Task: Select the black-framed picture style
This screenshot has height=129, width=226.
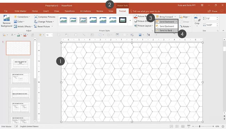Action: point(123,20)
